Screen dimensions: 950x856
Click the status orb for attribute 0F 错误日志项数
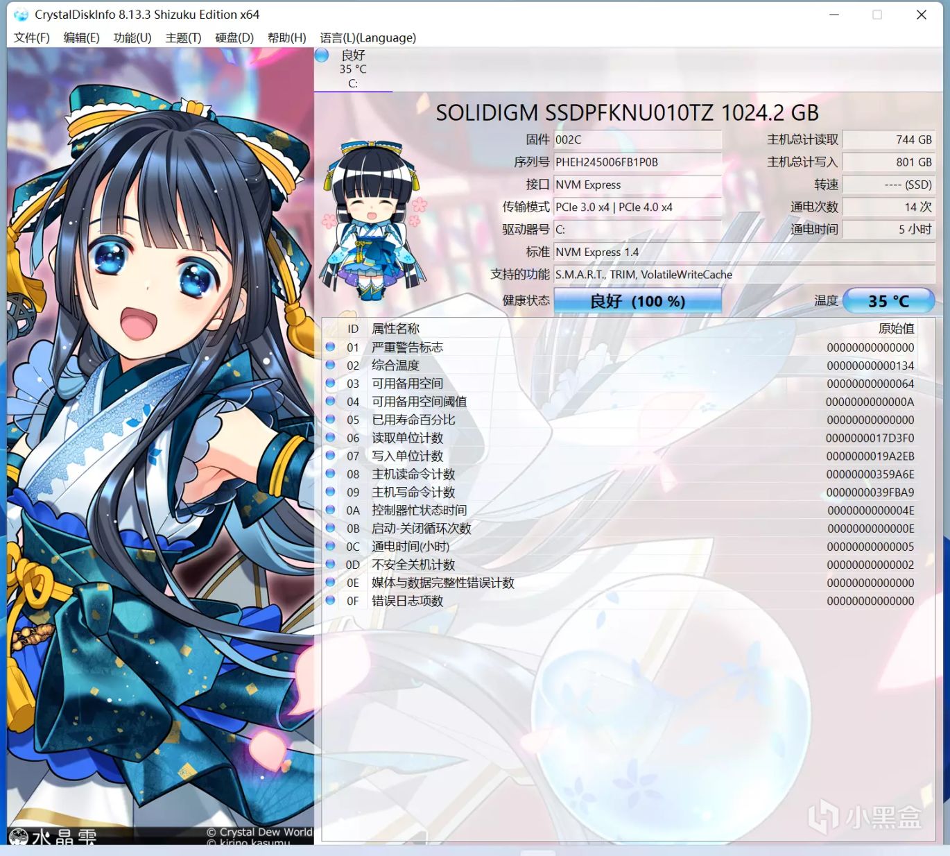[330, 600]
